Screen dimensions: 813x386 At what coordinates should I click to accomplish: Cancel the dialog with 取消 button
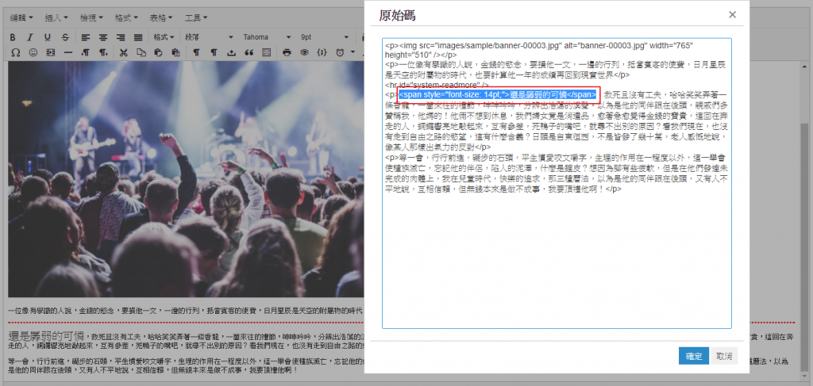point(722,356)
